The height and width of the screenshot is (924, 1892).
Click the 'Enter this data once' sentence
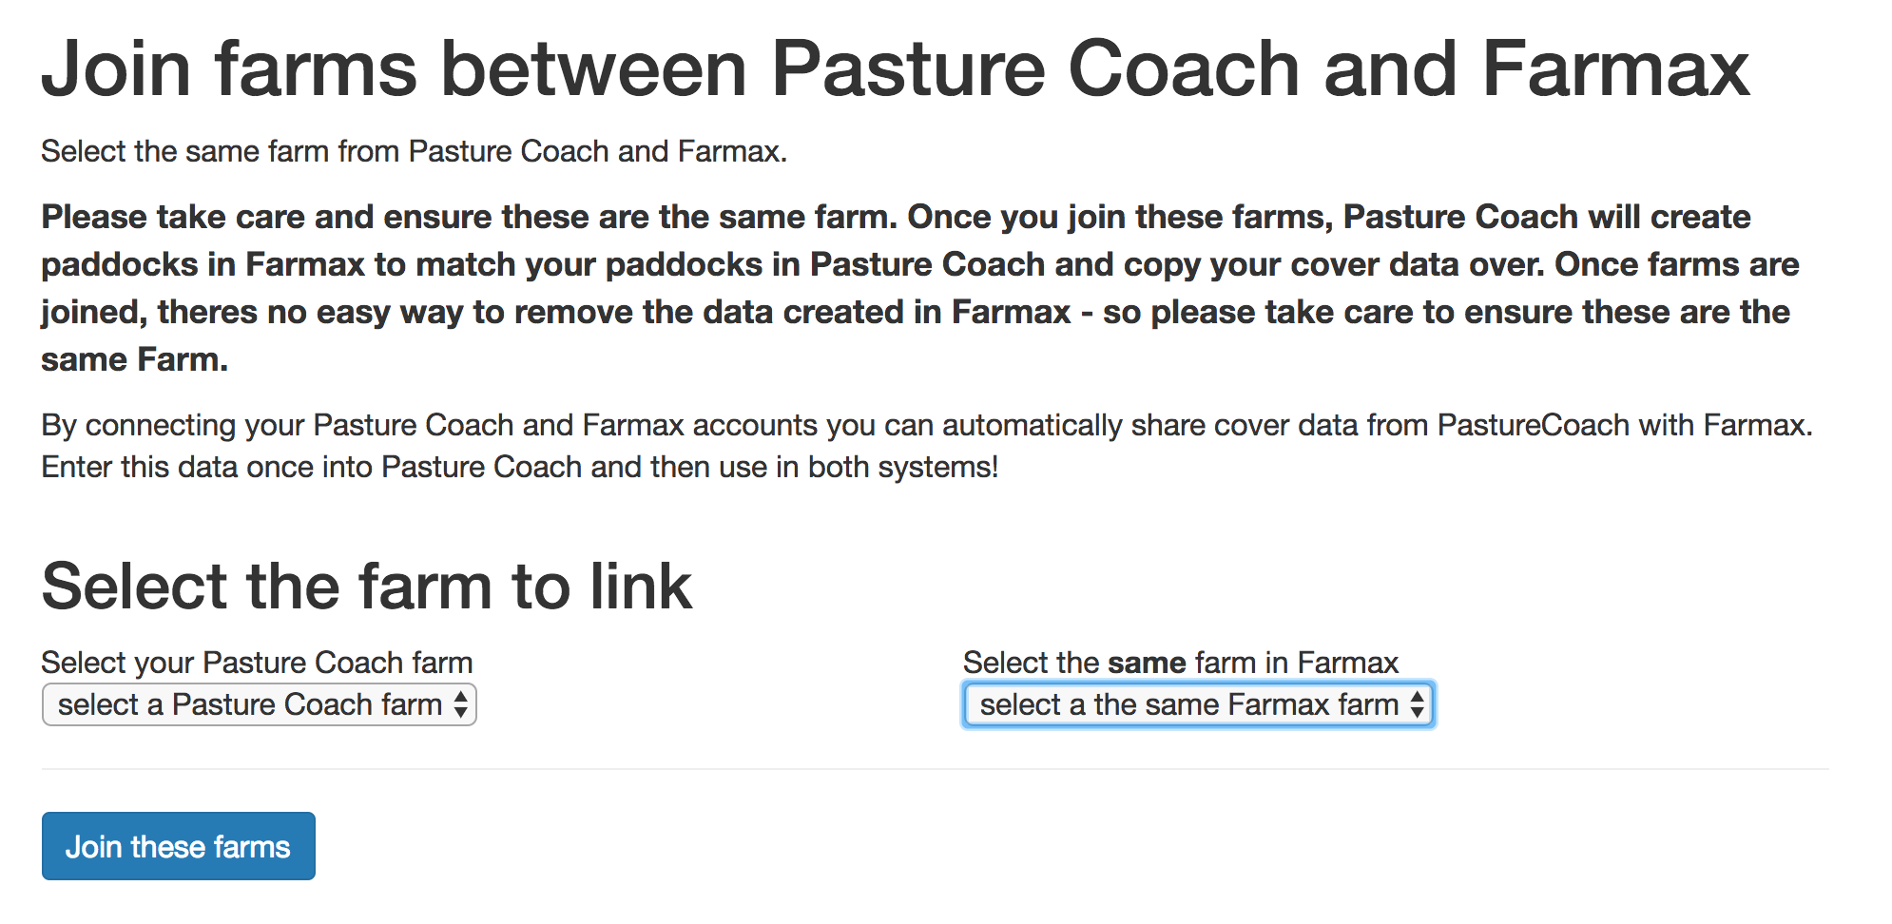[x=519, y=468]
